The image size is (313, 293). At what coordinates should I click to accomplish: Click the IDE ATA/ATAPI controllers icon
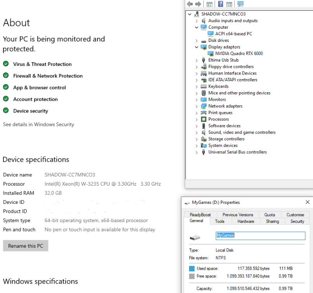pyautogui.click(x=204, y=80)
